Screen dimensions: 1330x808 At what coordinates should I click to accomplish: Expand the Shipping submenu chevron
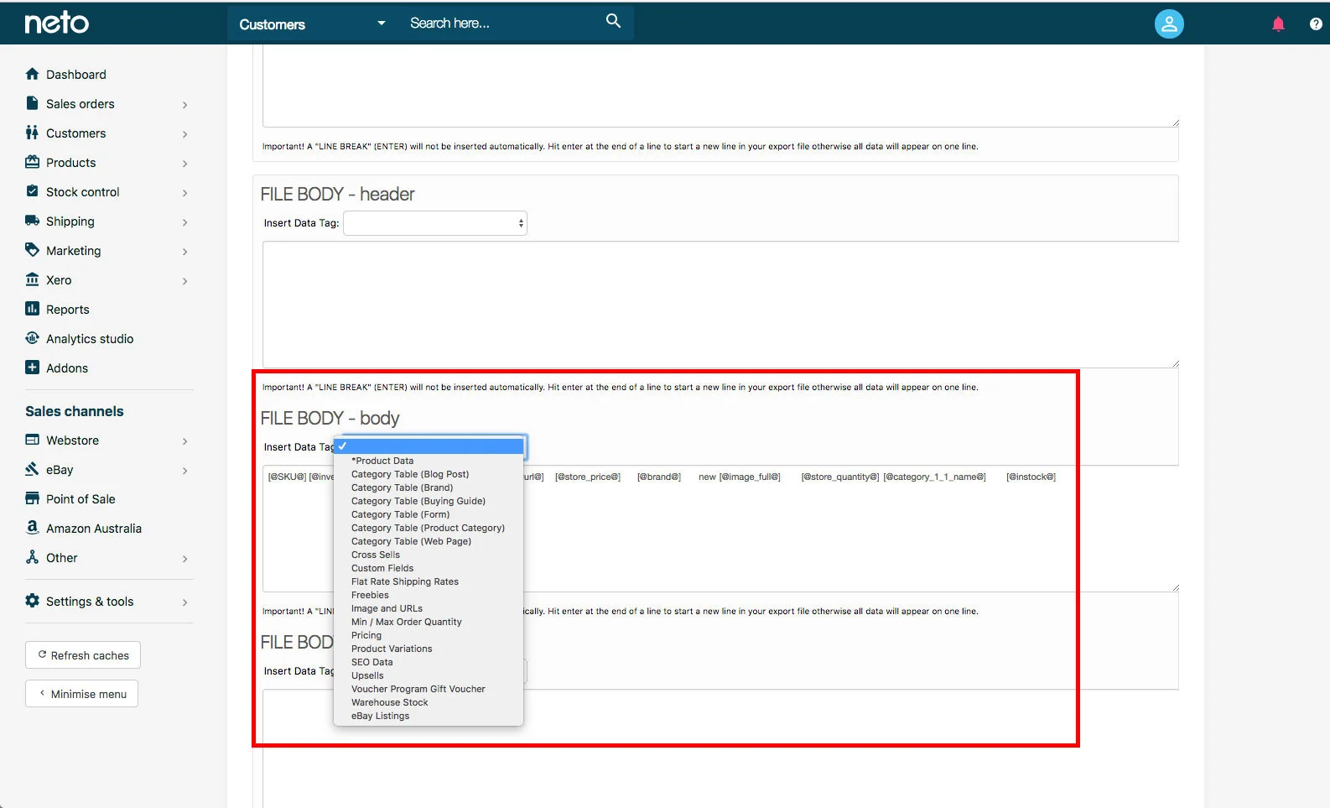point(184,222)
